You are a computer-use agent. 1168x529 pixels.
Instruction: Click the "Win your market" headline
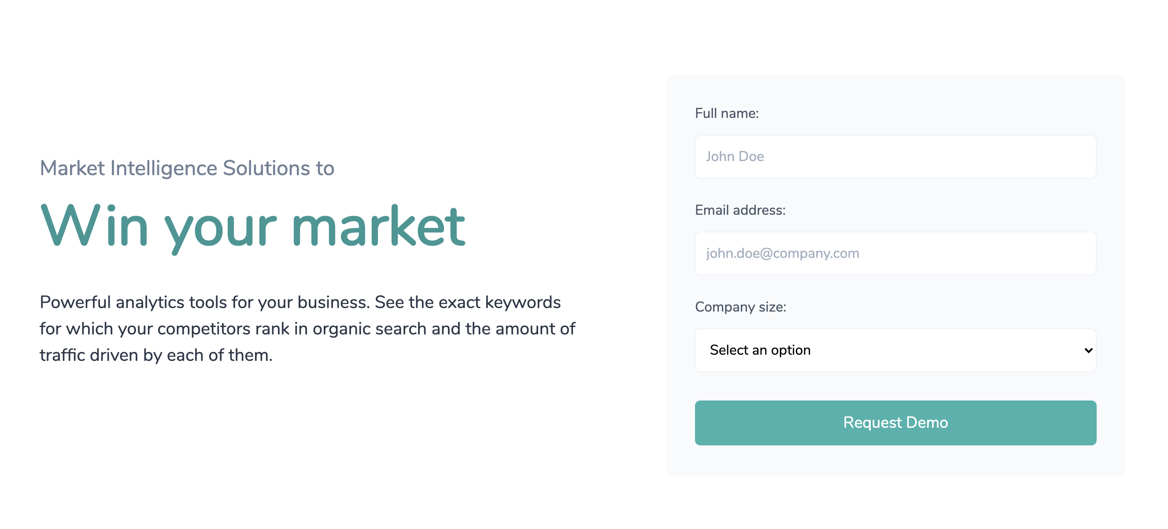coord(252,227)
